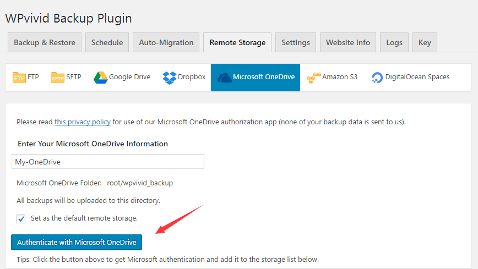
Task: Open the this privacy policy link
Action: (x=82, y=122)
